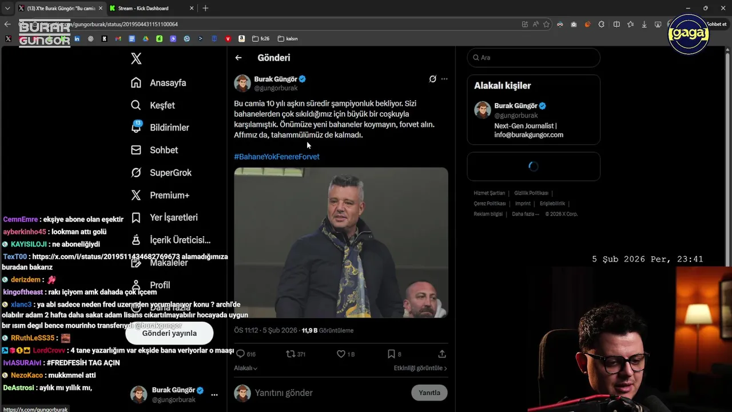Click the Grok icon on the post
The height and width of the screenshot is (412, 732).
433,79
